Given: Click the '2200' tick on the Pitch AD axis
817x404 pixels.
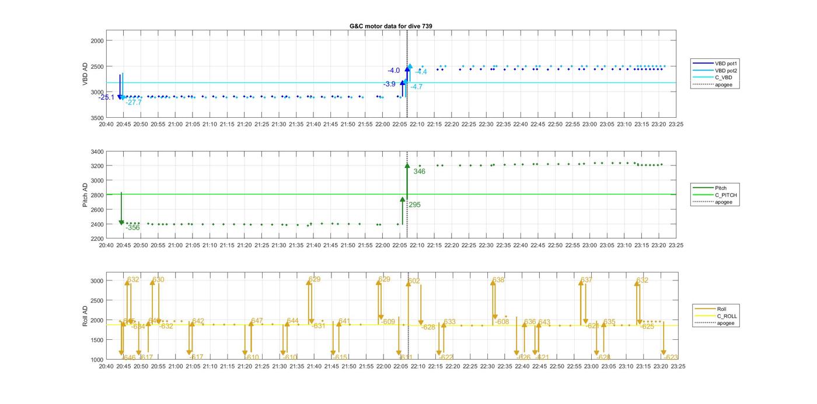Looking at the screenshot, I should pos(97,239).
